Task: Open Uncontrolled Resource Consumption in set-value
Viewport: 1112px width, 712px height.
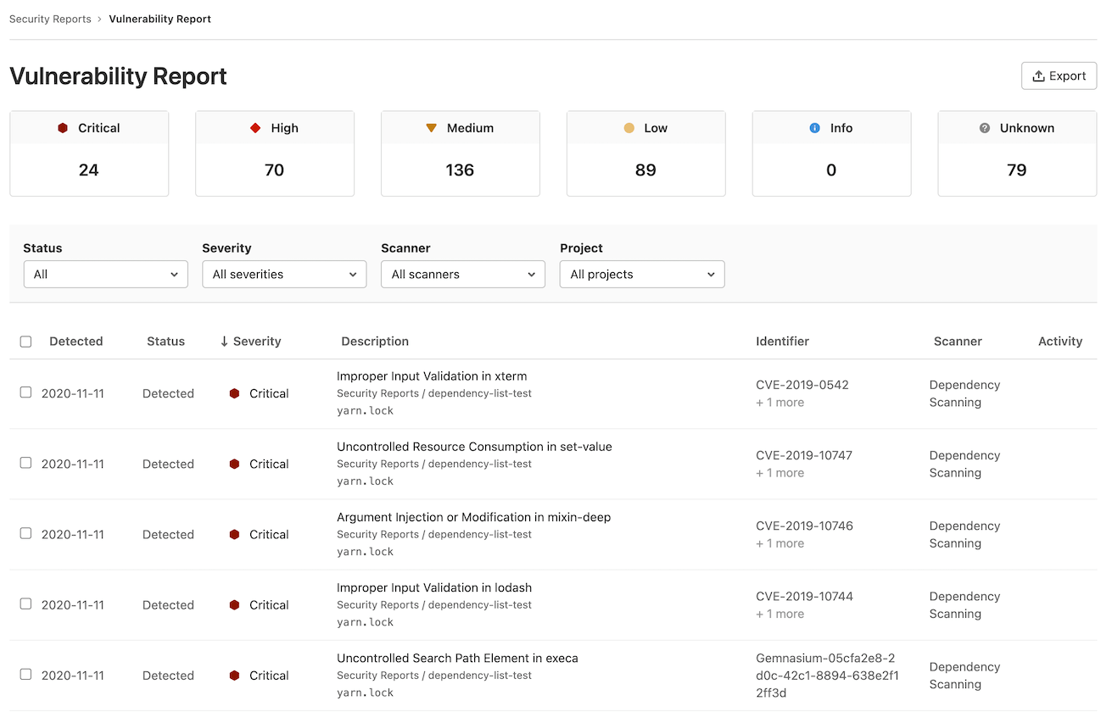Action: click(x=474, y=447)
